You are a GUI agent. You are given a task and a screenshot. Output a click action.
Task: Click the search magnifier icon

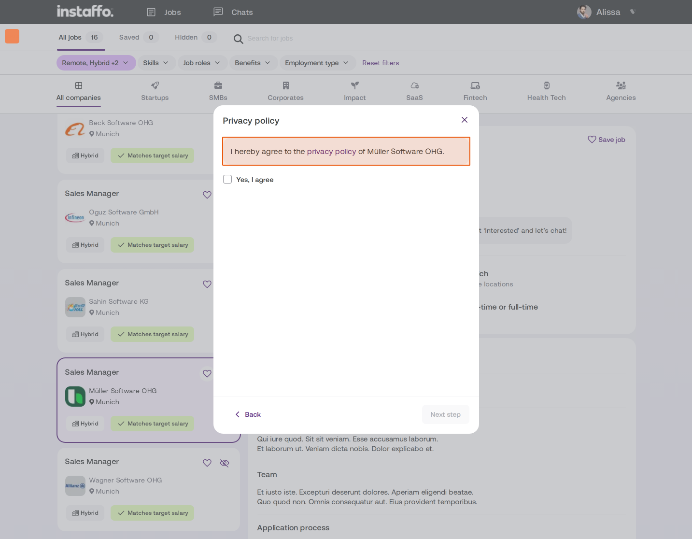tap(238, 39)
